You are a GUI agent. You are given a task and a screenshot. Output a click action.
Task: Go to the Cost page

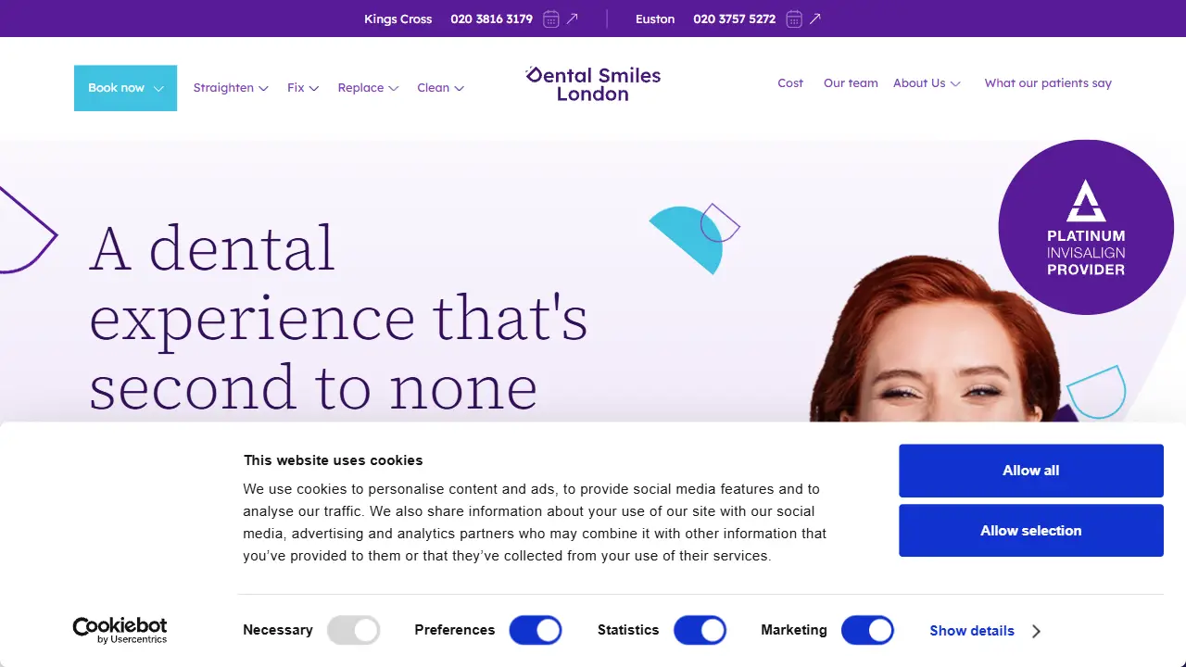click(x=790, y=83)
